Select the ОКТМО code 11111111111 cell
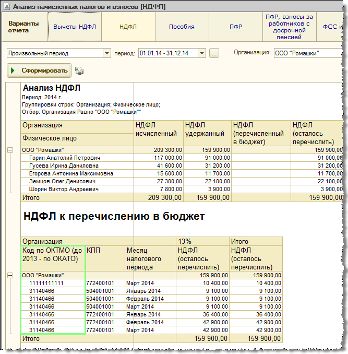This screenshot has height=354, width=348. pyautogui.click(x=46, y=282)
